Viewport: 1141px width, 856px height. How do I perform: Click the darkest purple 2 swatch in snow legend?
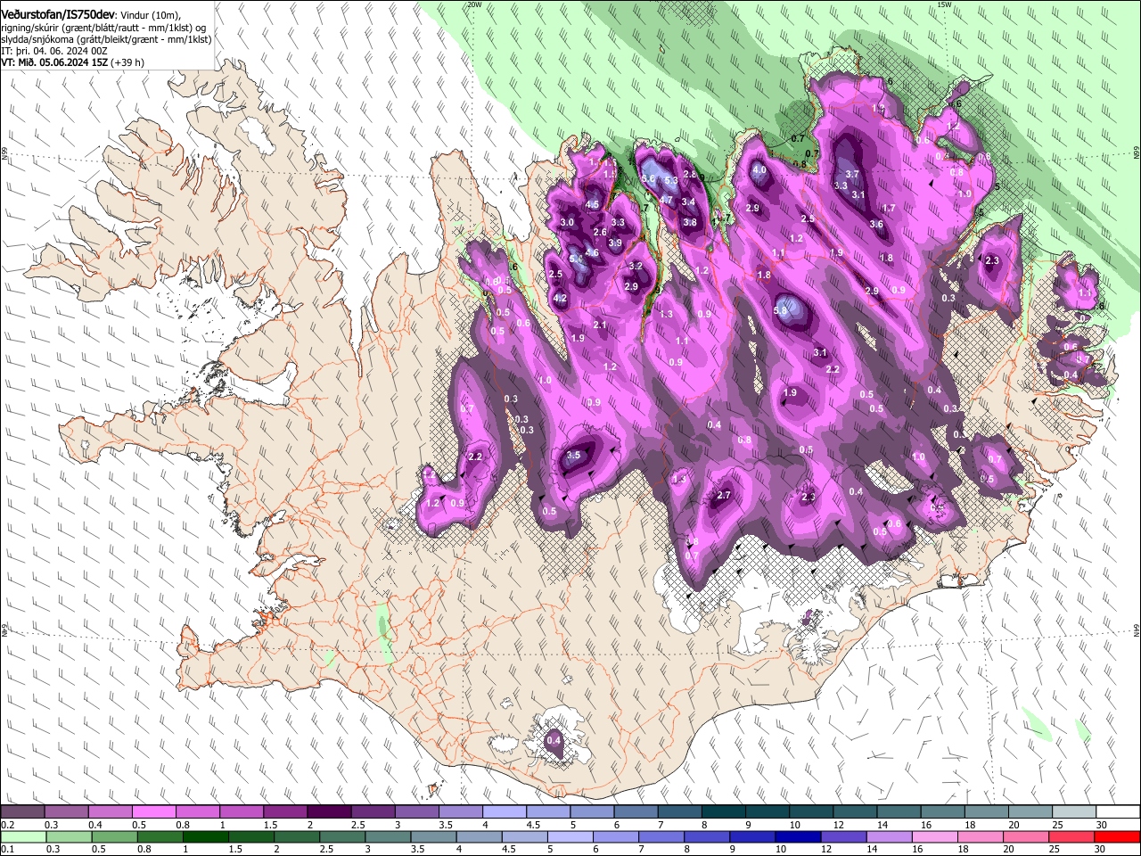329,811
